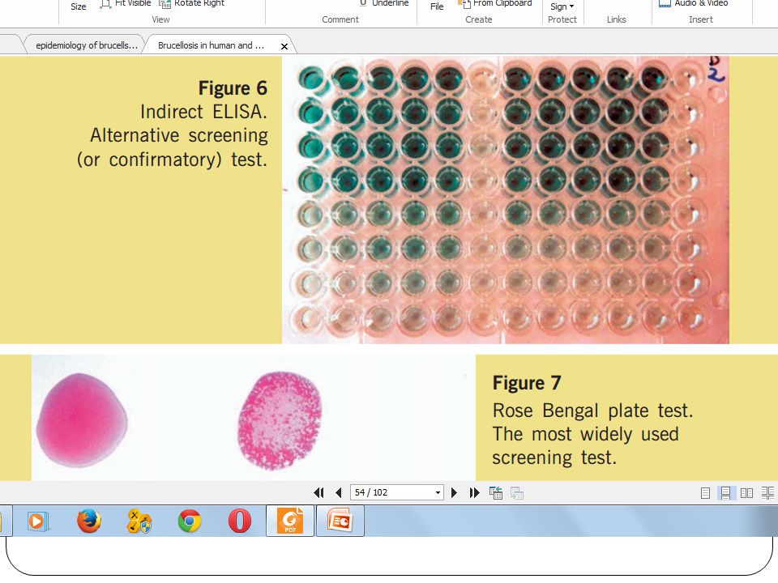
Task: Click the Rotate Right icon
Action: [x=165, y=4]
